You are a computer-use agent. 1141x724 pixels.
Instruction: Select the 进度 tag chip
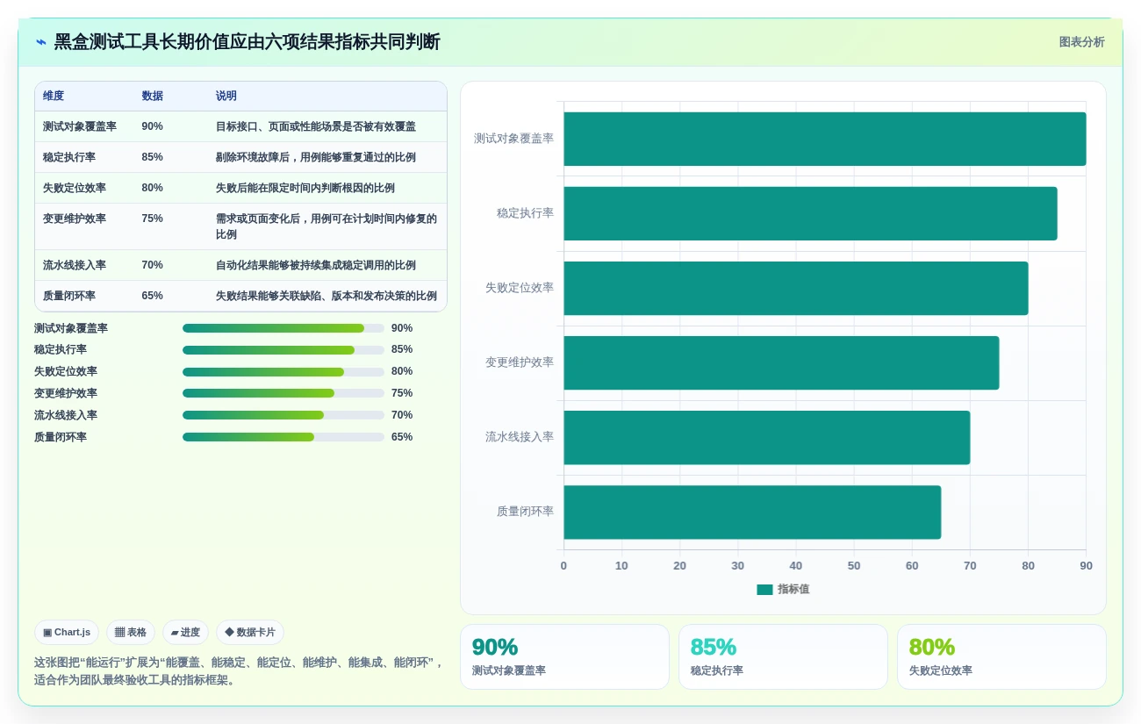(185, 632)
